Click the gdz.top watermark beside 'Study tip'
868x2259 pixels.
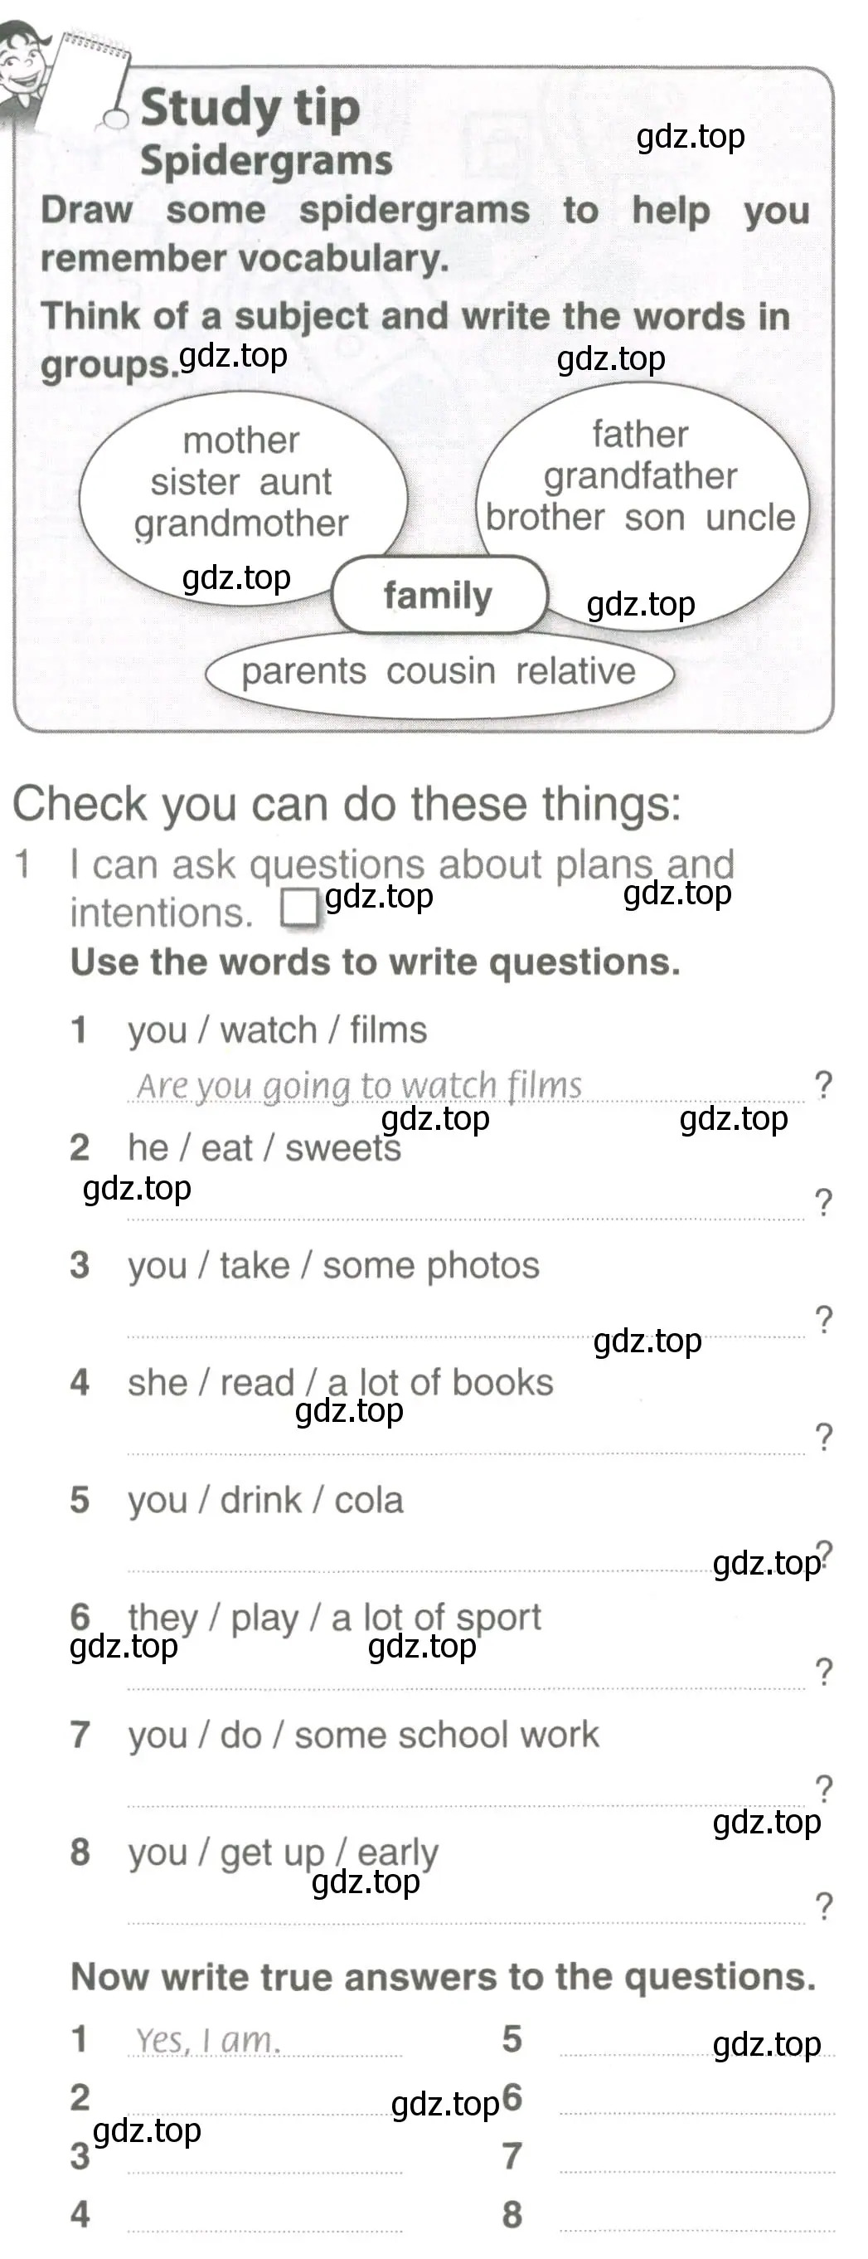coord(690,137)
